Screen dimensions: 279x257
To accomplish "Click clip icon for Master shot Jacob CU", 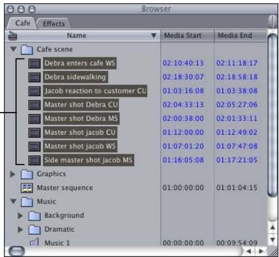I will tap(34, 133).
